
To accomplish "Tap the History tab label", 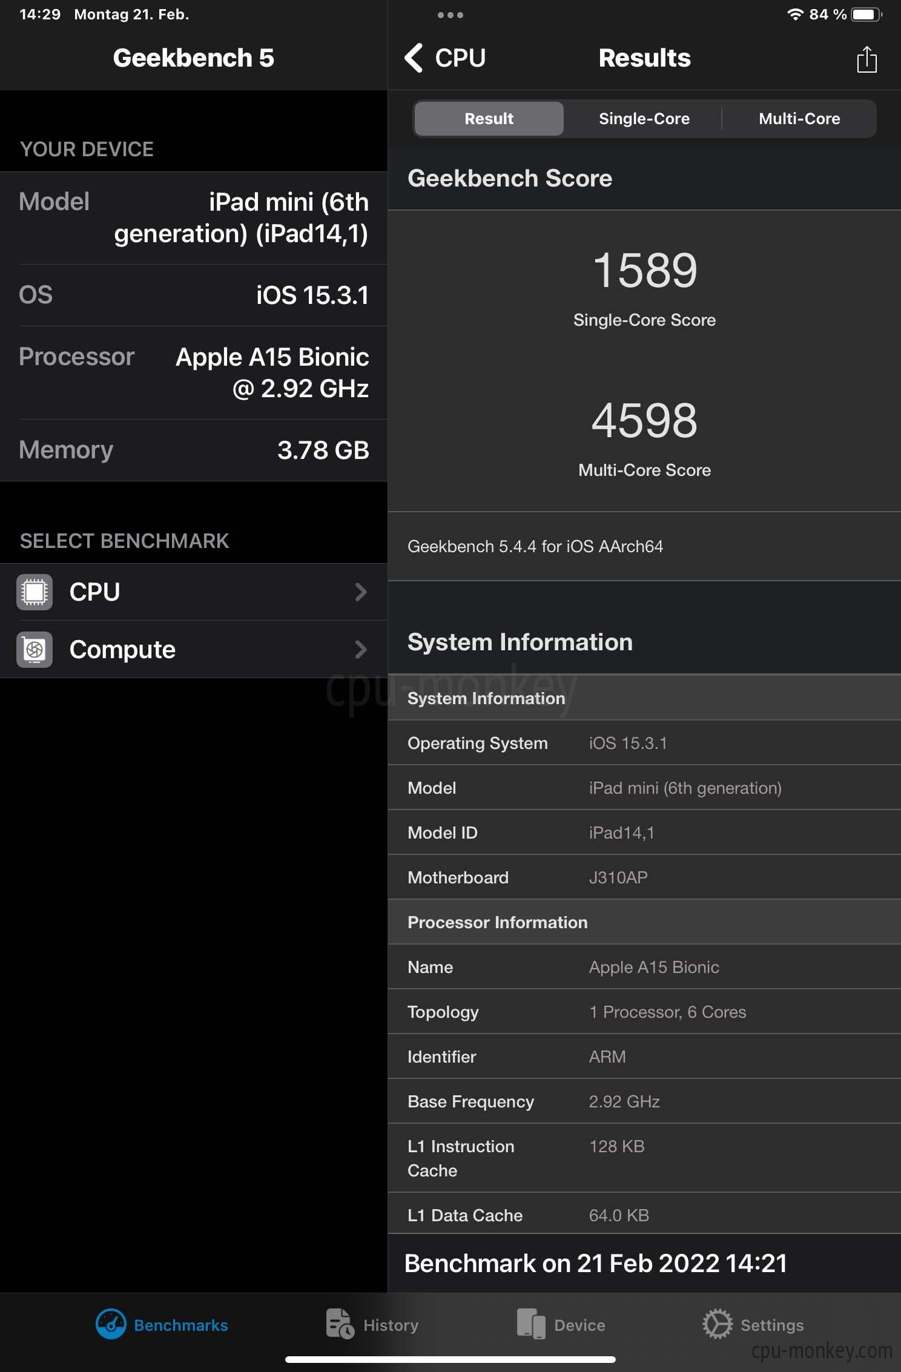I will coord(391,1325).
